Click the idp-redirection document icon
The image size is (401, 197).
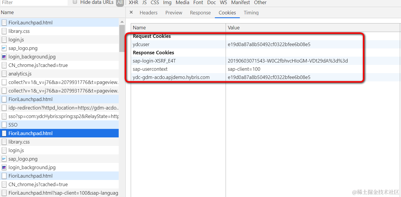[4, 108]
